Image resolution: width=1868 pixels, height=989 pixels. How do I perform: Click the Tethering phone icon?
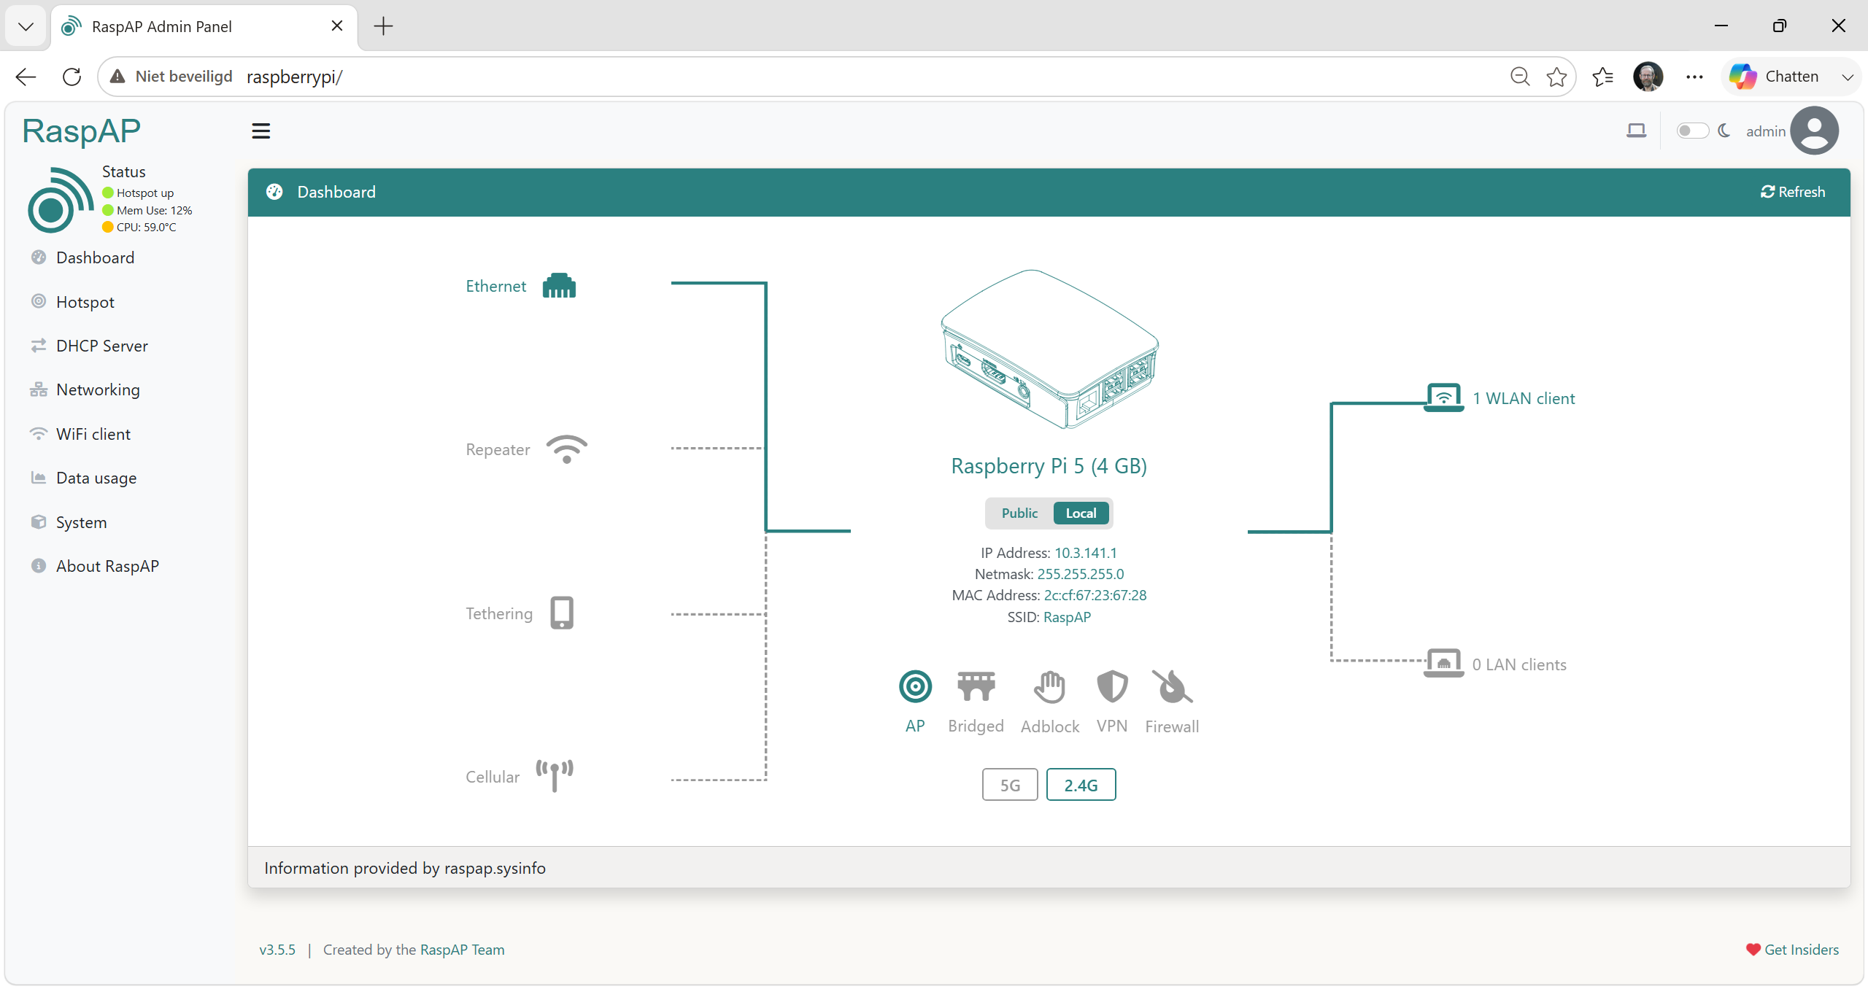coord(562,613)
